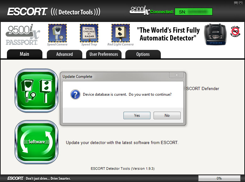Click the ESCORT logo in the bottom status bar
The height and width of the screenshot is (182, 245).
tap(15, 178)
